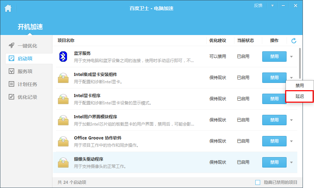
Task: Select 摄像头驱动程序 title text
Action: pyautogui.click(x=89, y=159)
